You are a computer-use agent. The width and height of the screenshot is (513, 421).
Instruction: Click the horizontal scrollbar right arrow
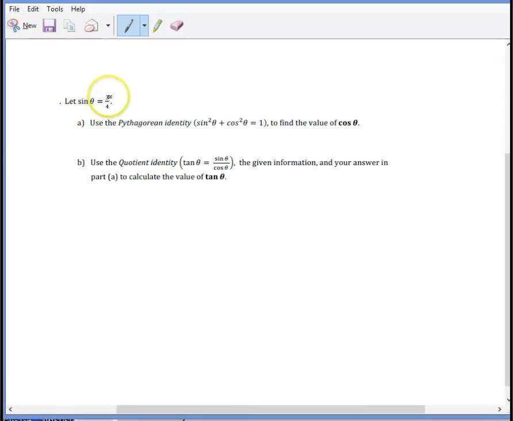(499, 409)
